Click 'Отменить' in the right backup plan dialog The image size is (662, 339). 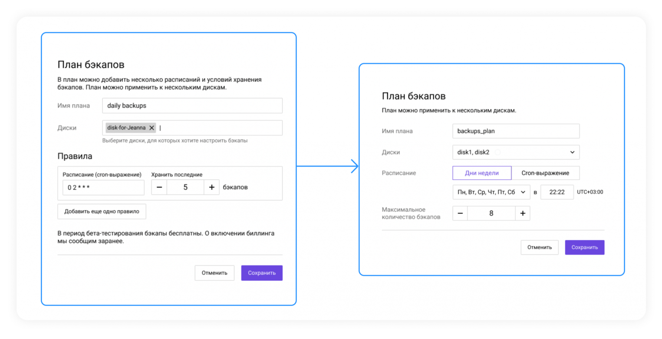pyautogui.click(x=540, y=247)
